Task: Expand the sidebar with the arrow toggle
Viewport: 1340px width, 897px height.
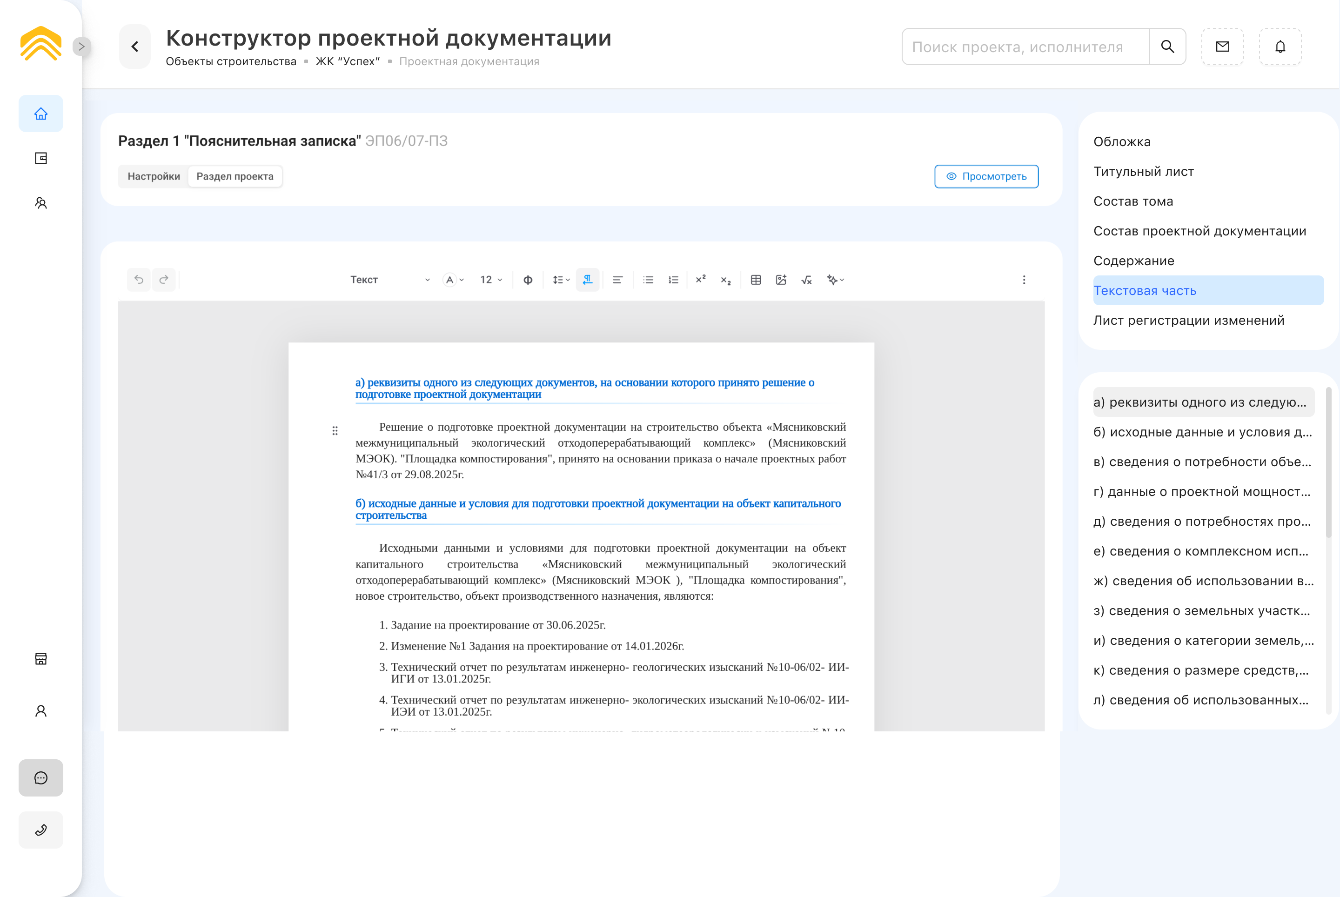Action: (81, 47)
